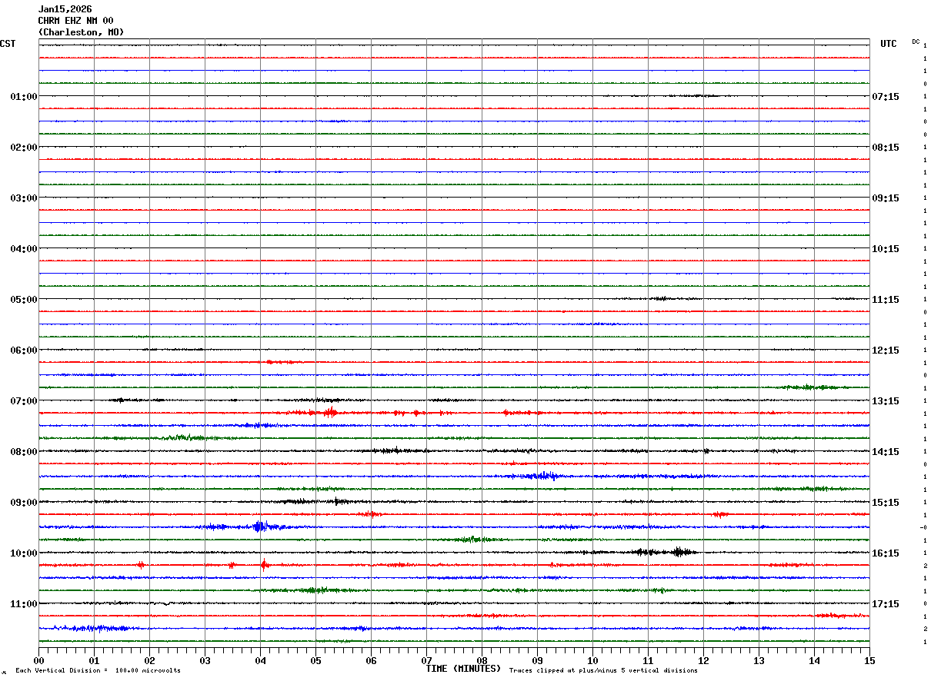Click the 10:15 UTC time label

coord(886,249)
